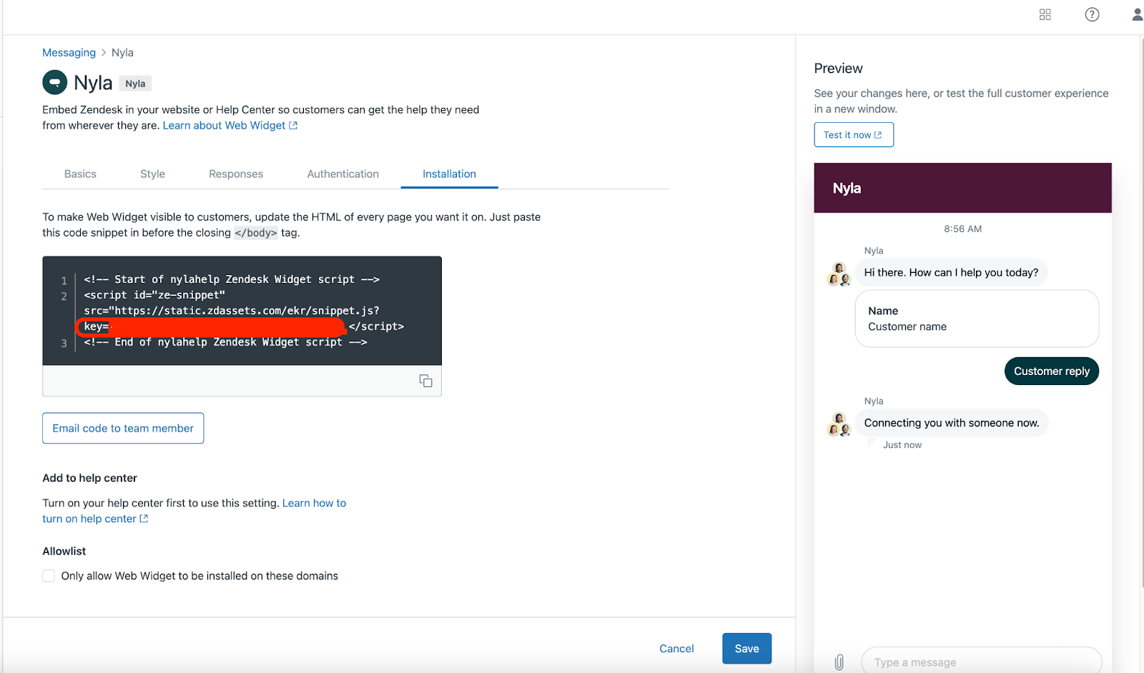The image size is (1144, 673).
Task: Click Email code to team member
Action: tap(122, 428)
